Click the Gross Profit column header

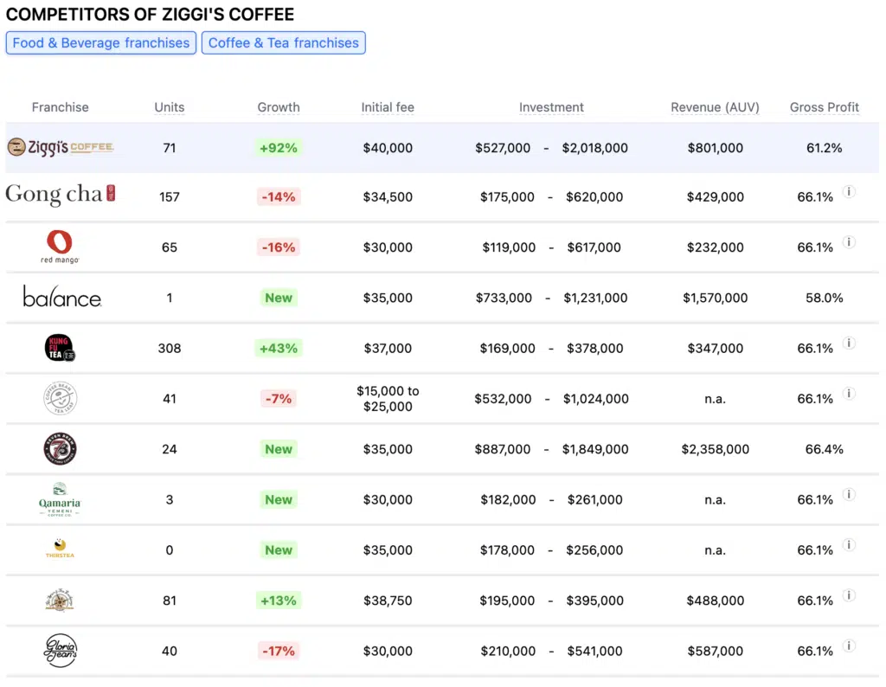click(824, 107)
